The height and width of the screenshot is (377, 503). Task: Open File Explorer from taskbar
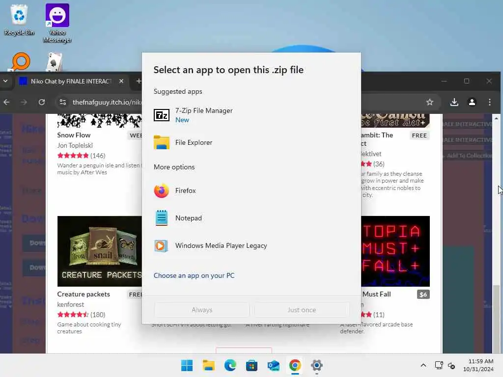click(x=208, y=365)
